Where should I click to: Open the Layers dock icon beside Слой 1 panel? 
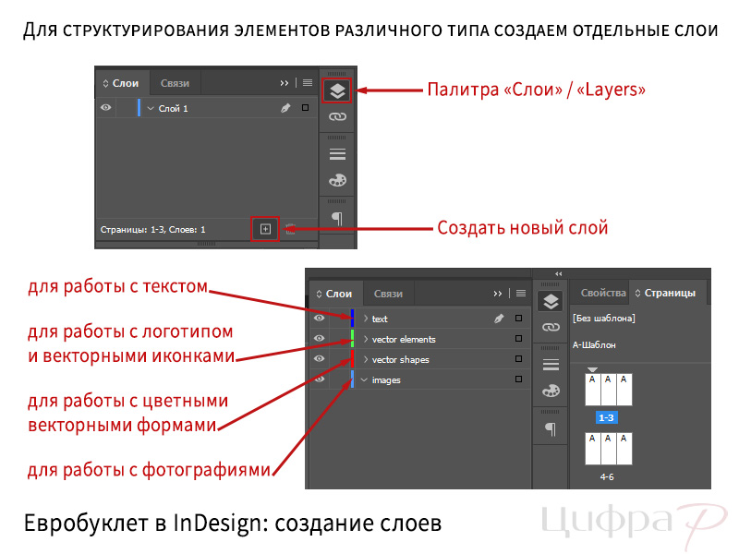[337, 90]
